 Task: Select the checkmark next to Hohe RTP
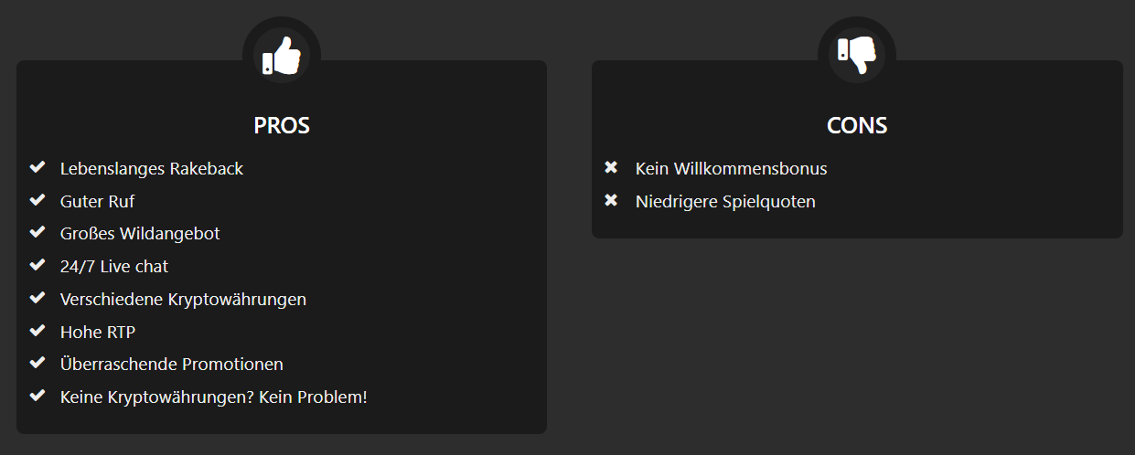[x=37, y=330]
